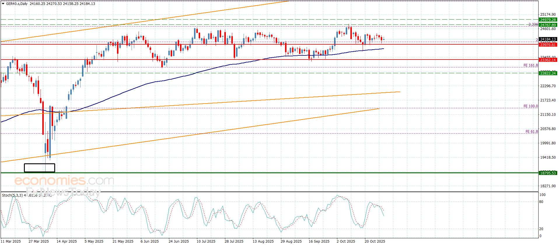Click the 18271.90 price axis value
Image resolution: width=559 pixels, height=245 pixels.
pos(548,186)
